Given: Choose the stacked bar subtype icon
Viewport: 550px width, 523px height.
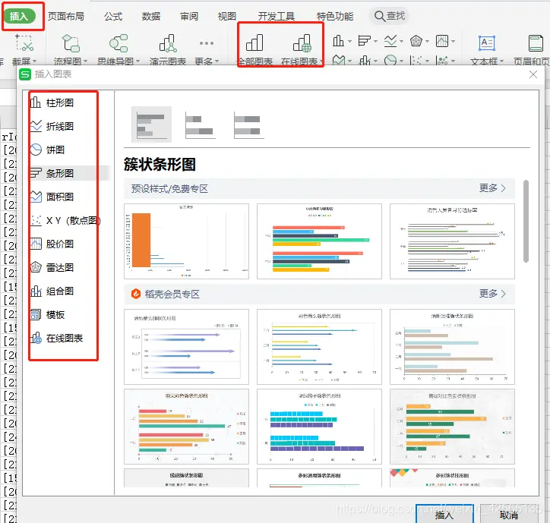Looking at the screenshot, I should (x=200, y=124).
